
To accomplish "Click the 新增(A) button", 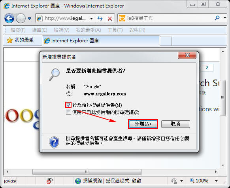I will (143, 124).
